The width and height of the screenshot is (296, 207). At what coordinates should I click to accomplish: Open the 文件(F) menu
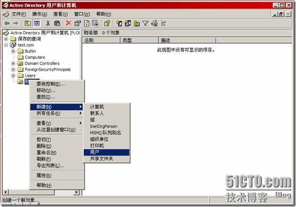19,14
